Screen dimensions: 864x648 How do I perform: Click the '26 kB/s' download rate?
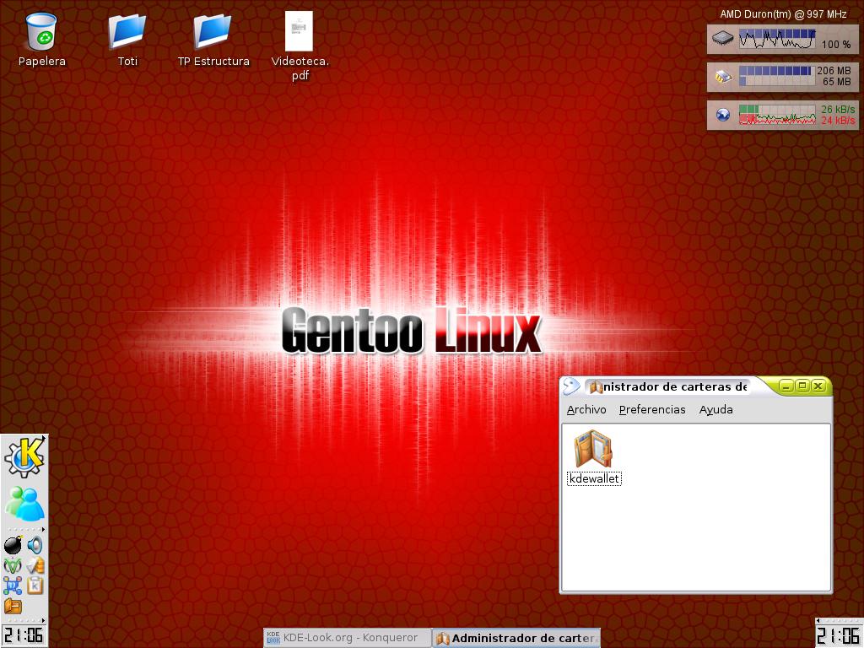[838, 109]
